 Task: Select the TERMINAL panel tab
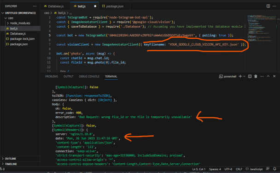[x=111, y=77]
